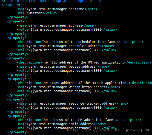Screen dimensions: 152x135
Task: Click the description 'The address of the RM admin interface.'
Action: tap(78, 120)
